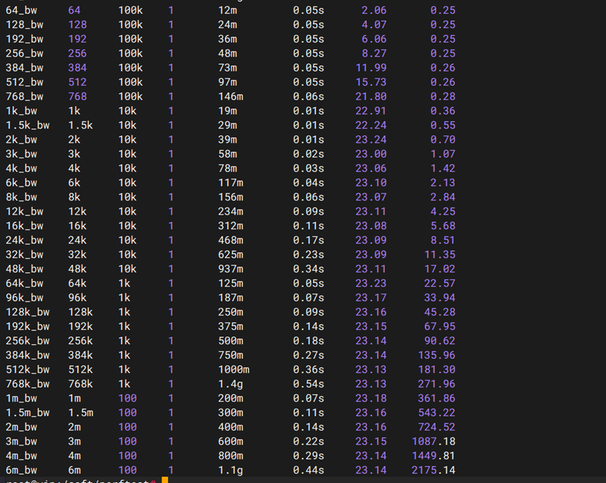Click the purple 512 size value
606x483 pixels.
[x=78, y=82]
